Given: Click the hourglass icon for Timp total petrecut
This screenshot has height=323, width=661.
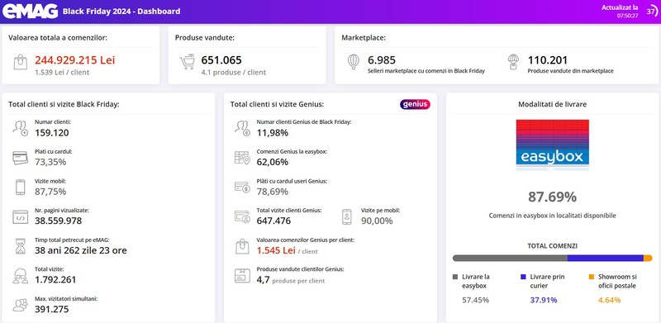Looking at the screenshot, I should tap(20, 247).
